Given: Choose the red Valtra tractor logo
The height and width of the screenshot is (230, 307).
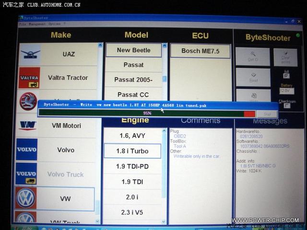Looking at the screenshot, I should click(x=29, y=78).
